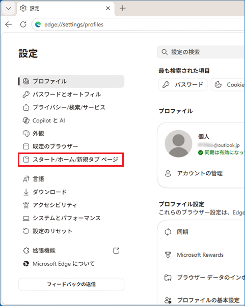
Task: Select the パスワード quick chip
Action: 183,85
